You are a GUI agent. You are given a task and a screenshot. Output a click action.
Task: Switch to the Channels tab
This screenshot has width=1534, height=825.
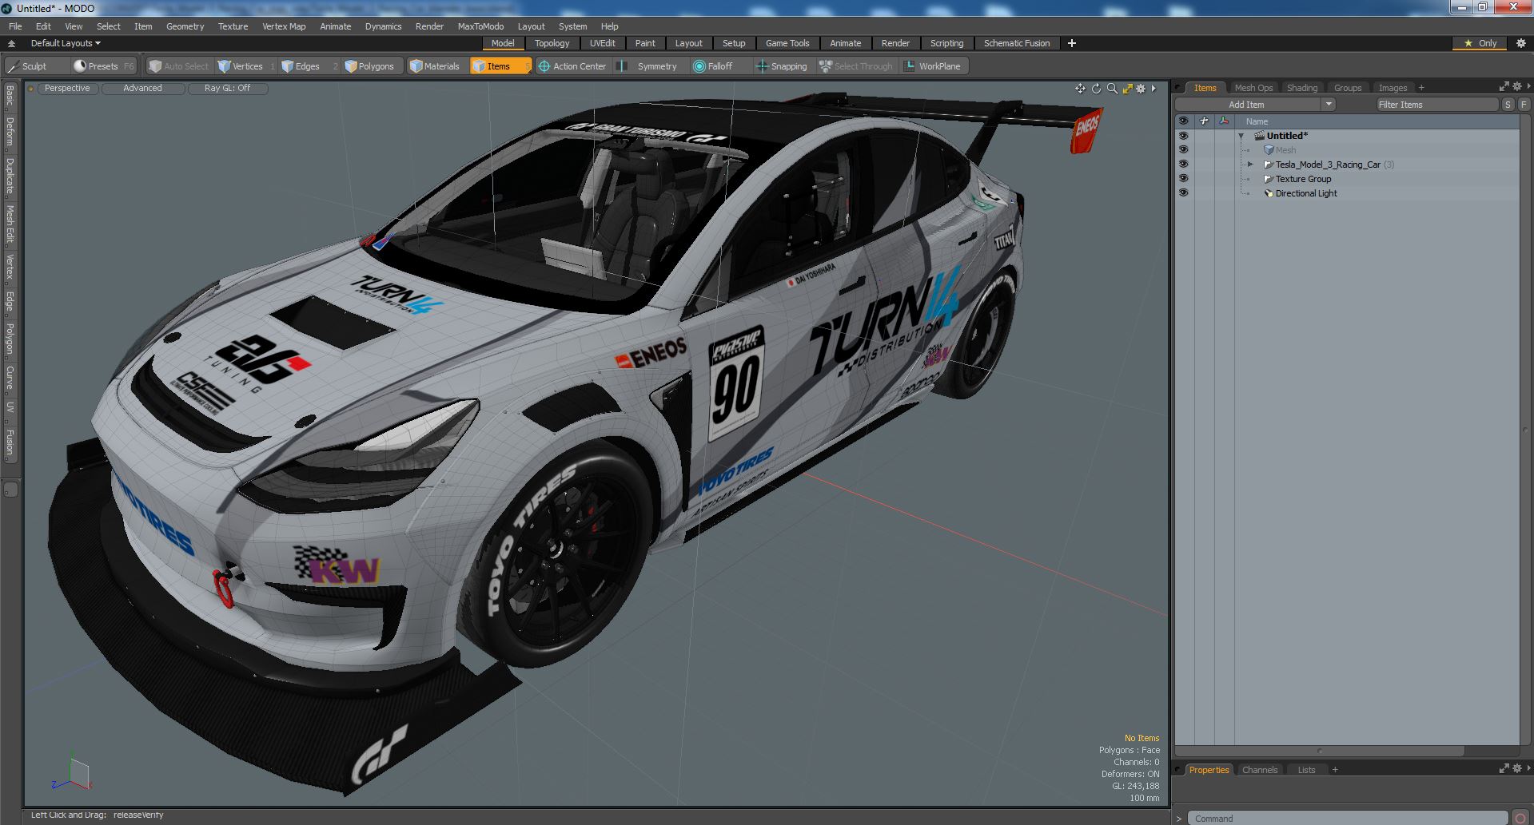point(1260,770)
